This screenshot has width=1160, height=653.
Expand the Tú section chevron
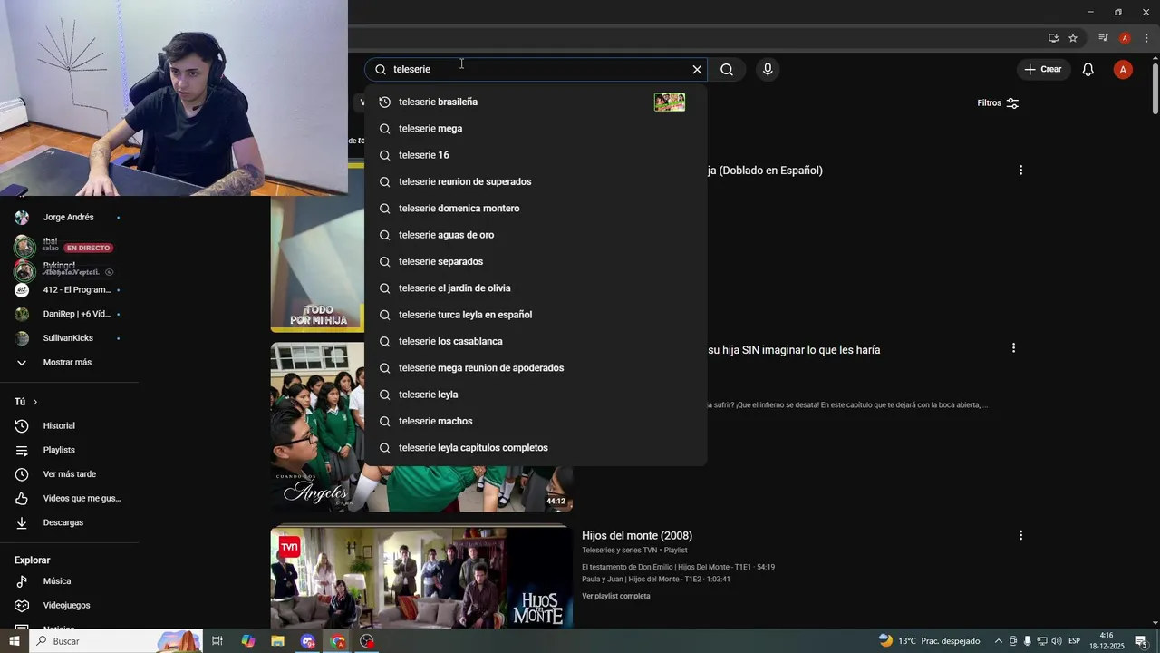tap(35, 402)
